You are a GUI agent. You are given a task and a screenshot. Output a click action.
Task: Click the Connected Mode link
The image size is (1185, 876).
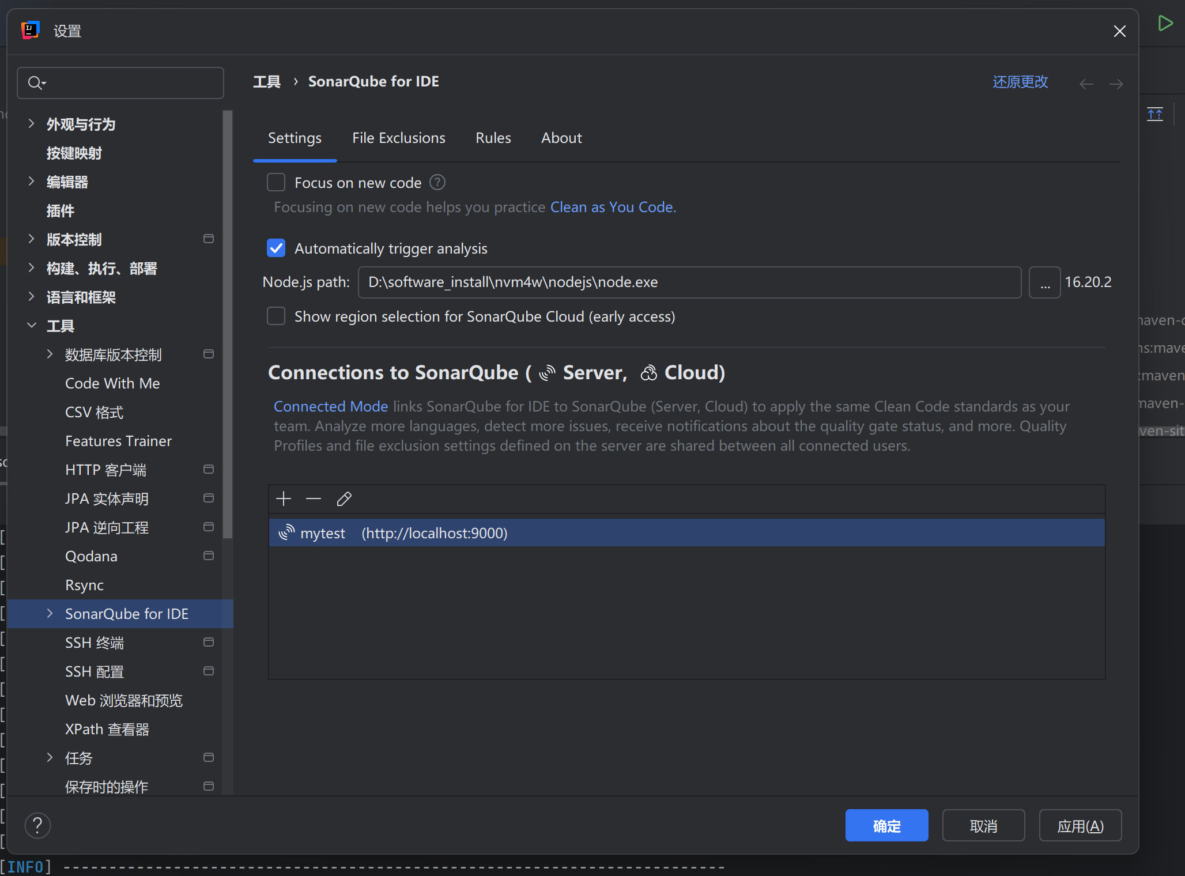[x=330, y=406]
